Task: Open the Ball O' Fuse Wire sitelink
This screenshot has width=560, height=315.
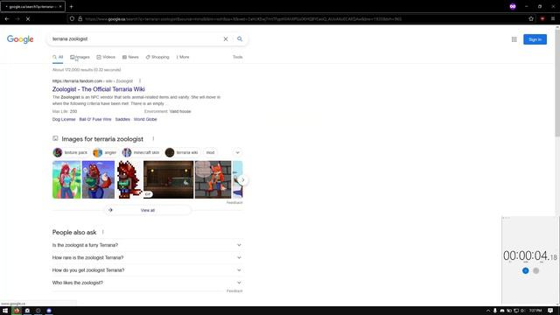Action: tap(95, 119)
